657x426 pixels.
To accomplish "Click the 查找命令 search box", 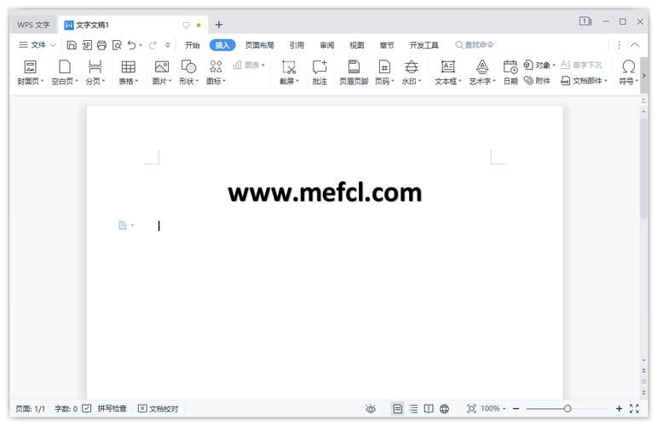I will coord(475,45).
